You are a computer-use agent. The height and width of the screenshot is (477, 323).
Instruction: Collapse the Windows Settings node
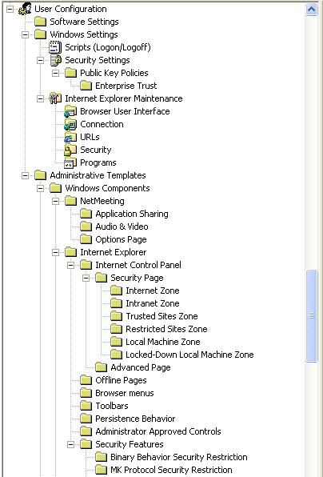click(x=26, y=34)
